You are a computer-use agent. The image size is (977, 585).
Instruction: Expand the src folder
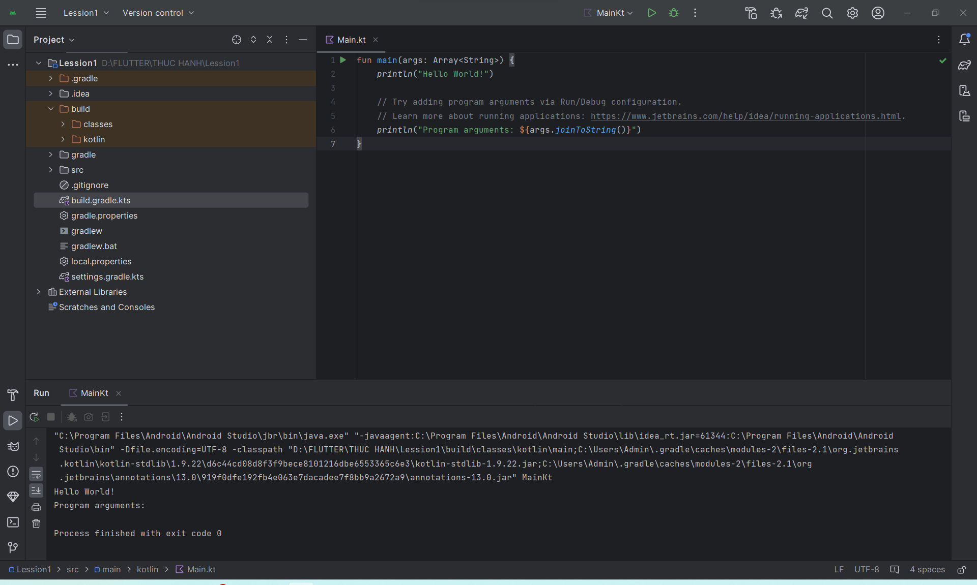(x=51, y=170)
